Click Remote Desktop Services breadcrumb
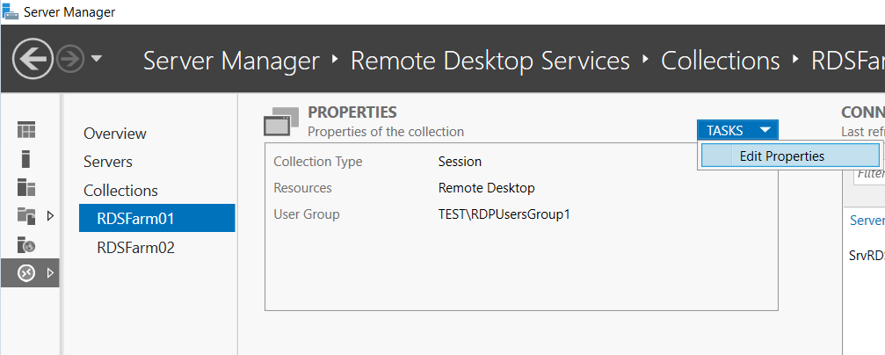This screenshot has height=355, width=885. coord(490,61)
